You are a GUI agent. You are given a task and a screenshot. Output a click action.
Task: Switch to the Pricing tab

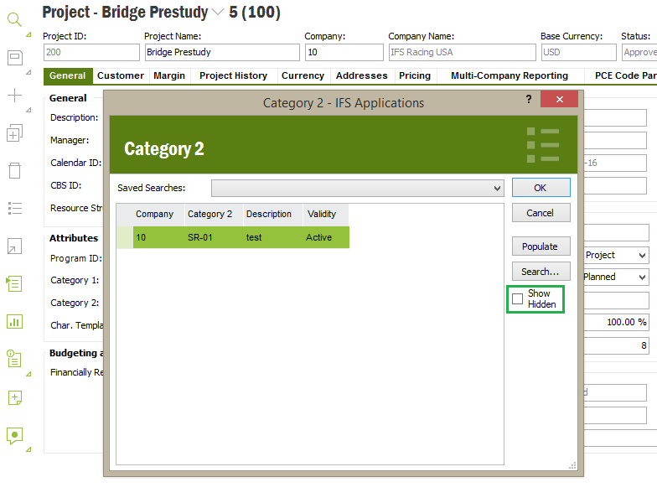point(415,75)
